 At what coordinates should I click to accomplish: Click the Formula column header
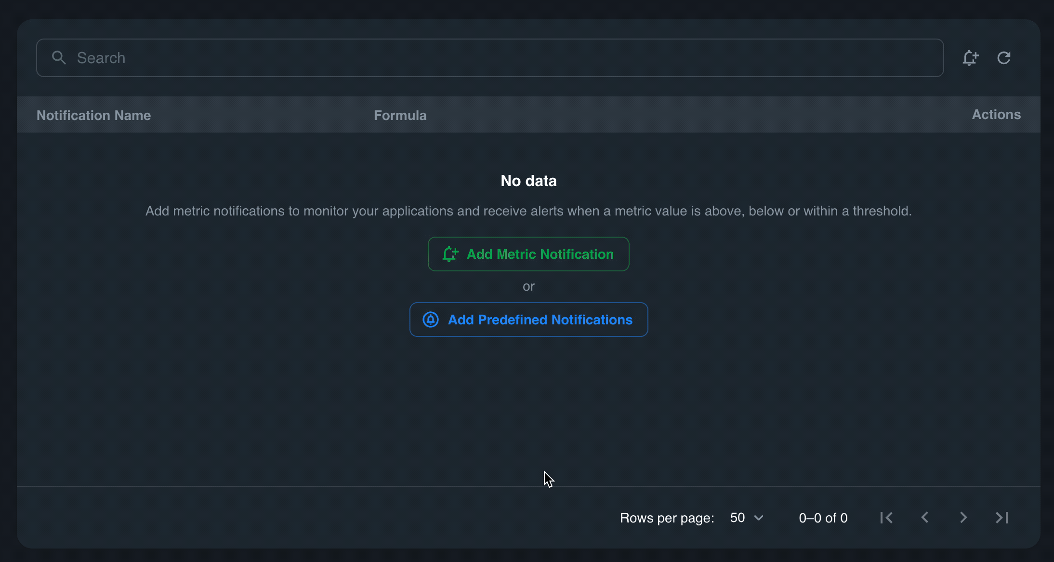pos(400,115)
